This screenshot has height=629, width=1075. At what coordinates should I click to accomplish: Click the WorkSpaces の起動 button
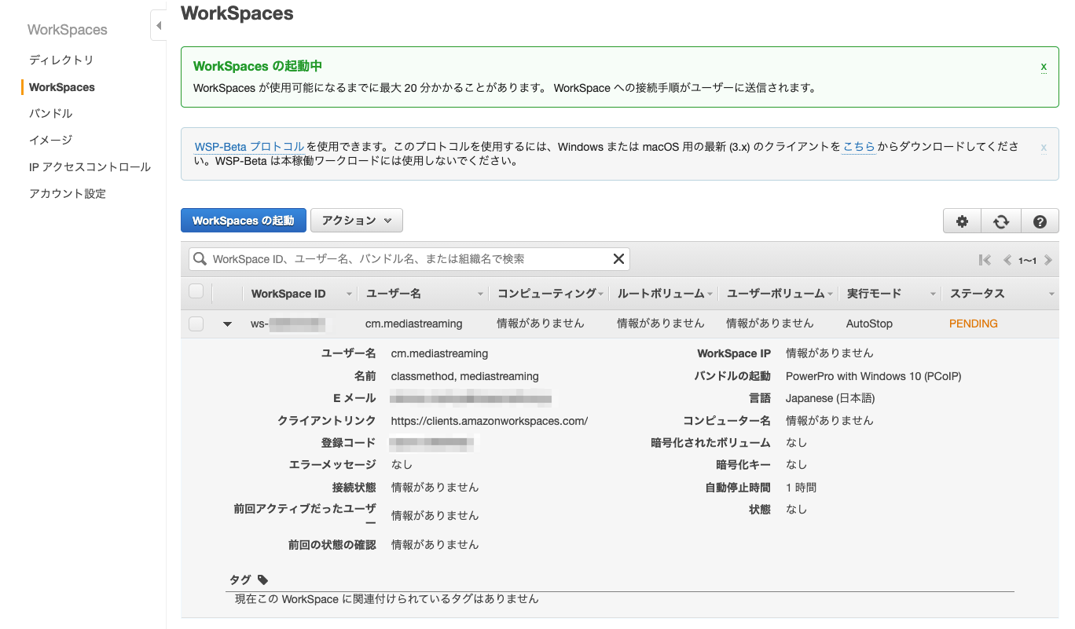pos(243,221)
